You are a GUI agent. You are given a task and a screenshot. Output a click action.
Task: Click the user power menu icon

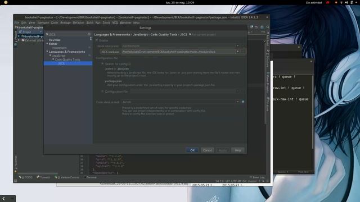(352, 2)
